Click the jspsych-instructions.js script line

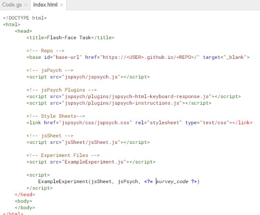click(119, 103)
